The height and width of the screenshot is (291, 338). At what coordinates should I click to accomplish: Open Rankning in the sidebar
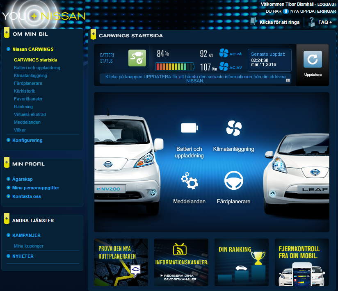click(23, 107)
